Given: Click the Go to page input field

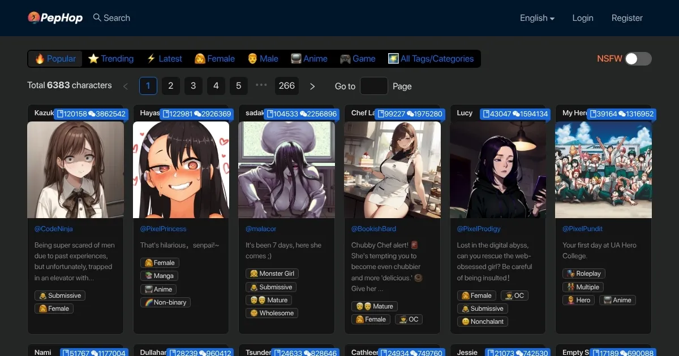Looking at the screenshot, I should tap(374, 86).
